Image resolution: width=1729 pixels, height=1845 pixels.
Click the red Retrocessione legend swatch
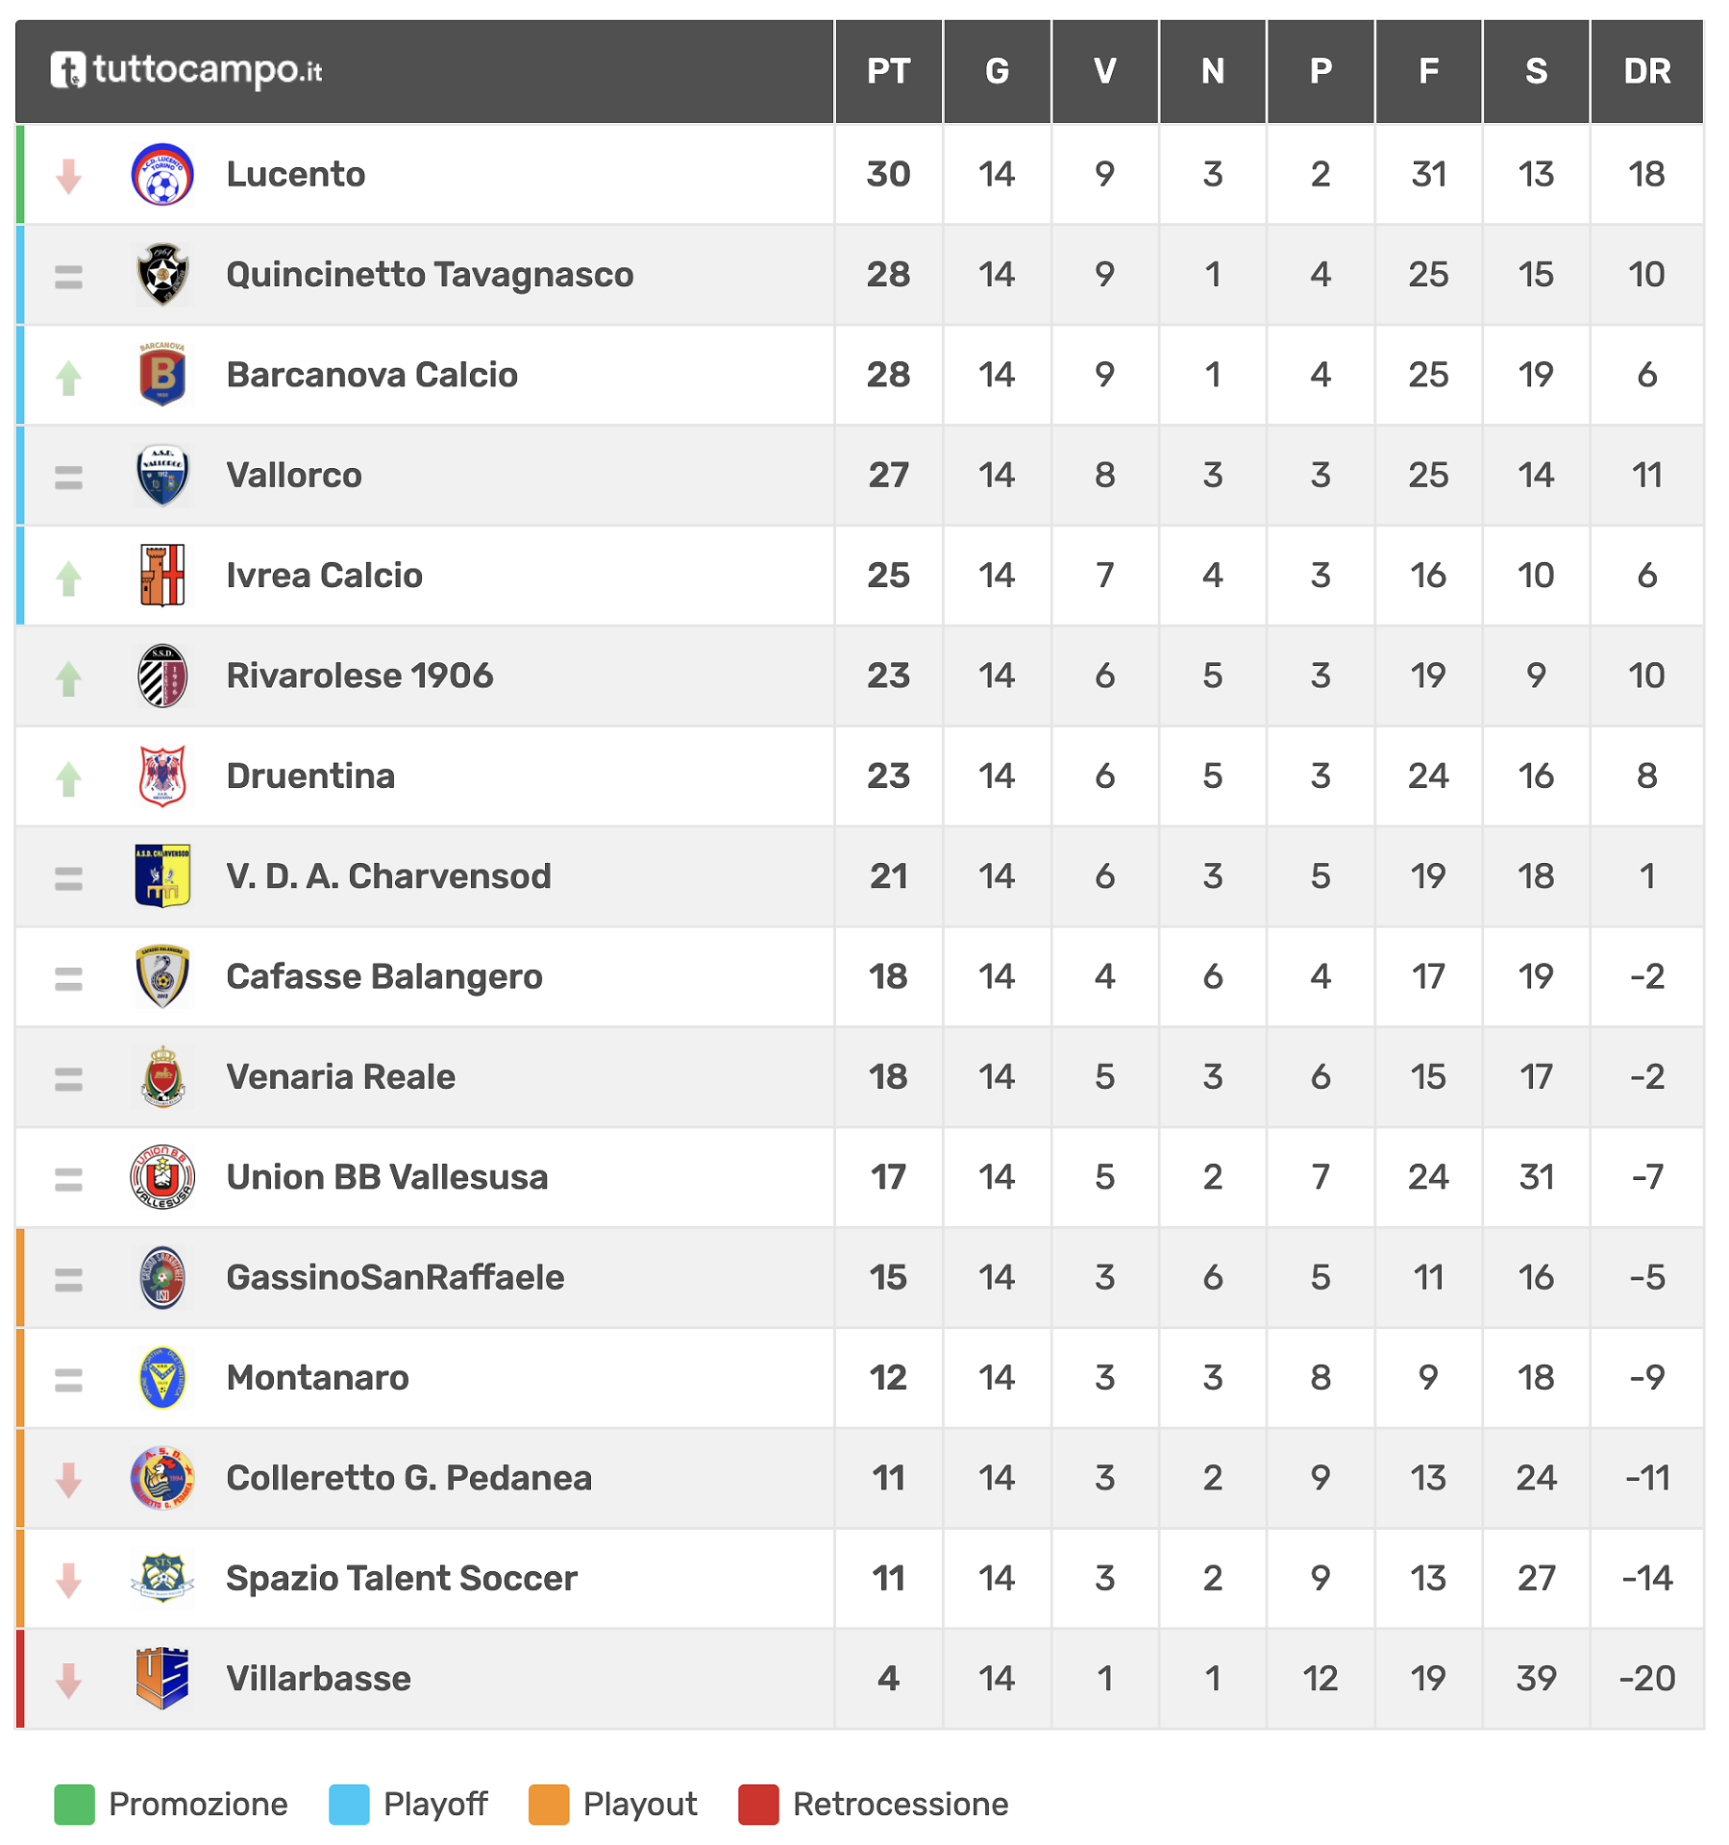pos(758,1805)
